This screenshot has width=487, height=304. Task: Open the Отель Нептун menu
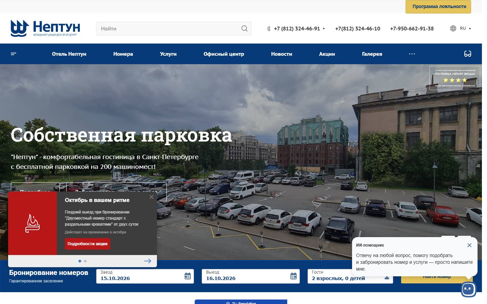click(69, 54)
